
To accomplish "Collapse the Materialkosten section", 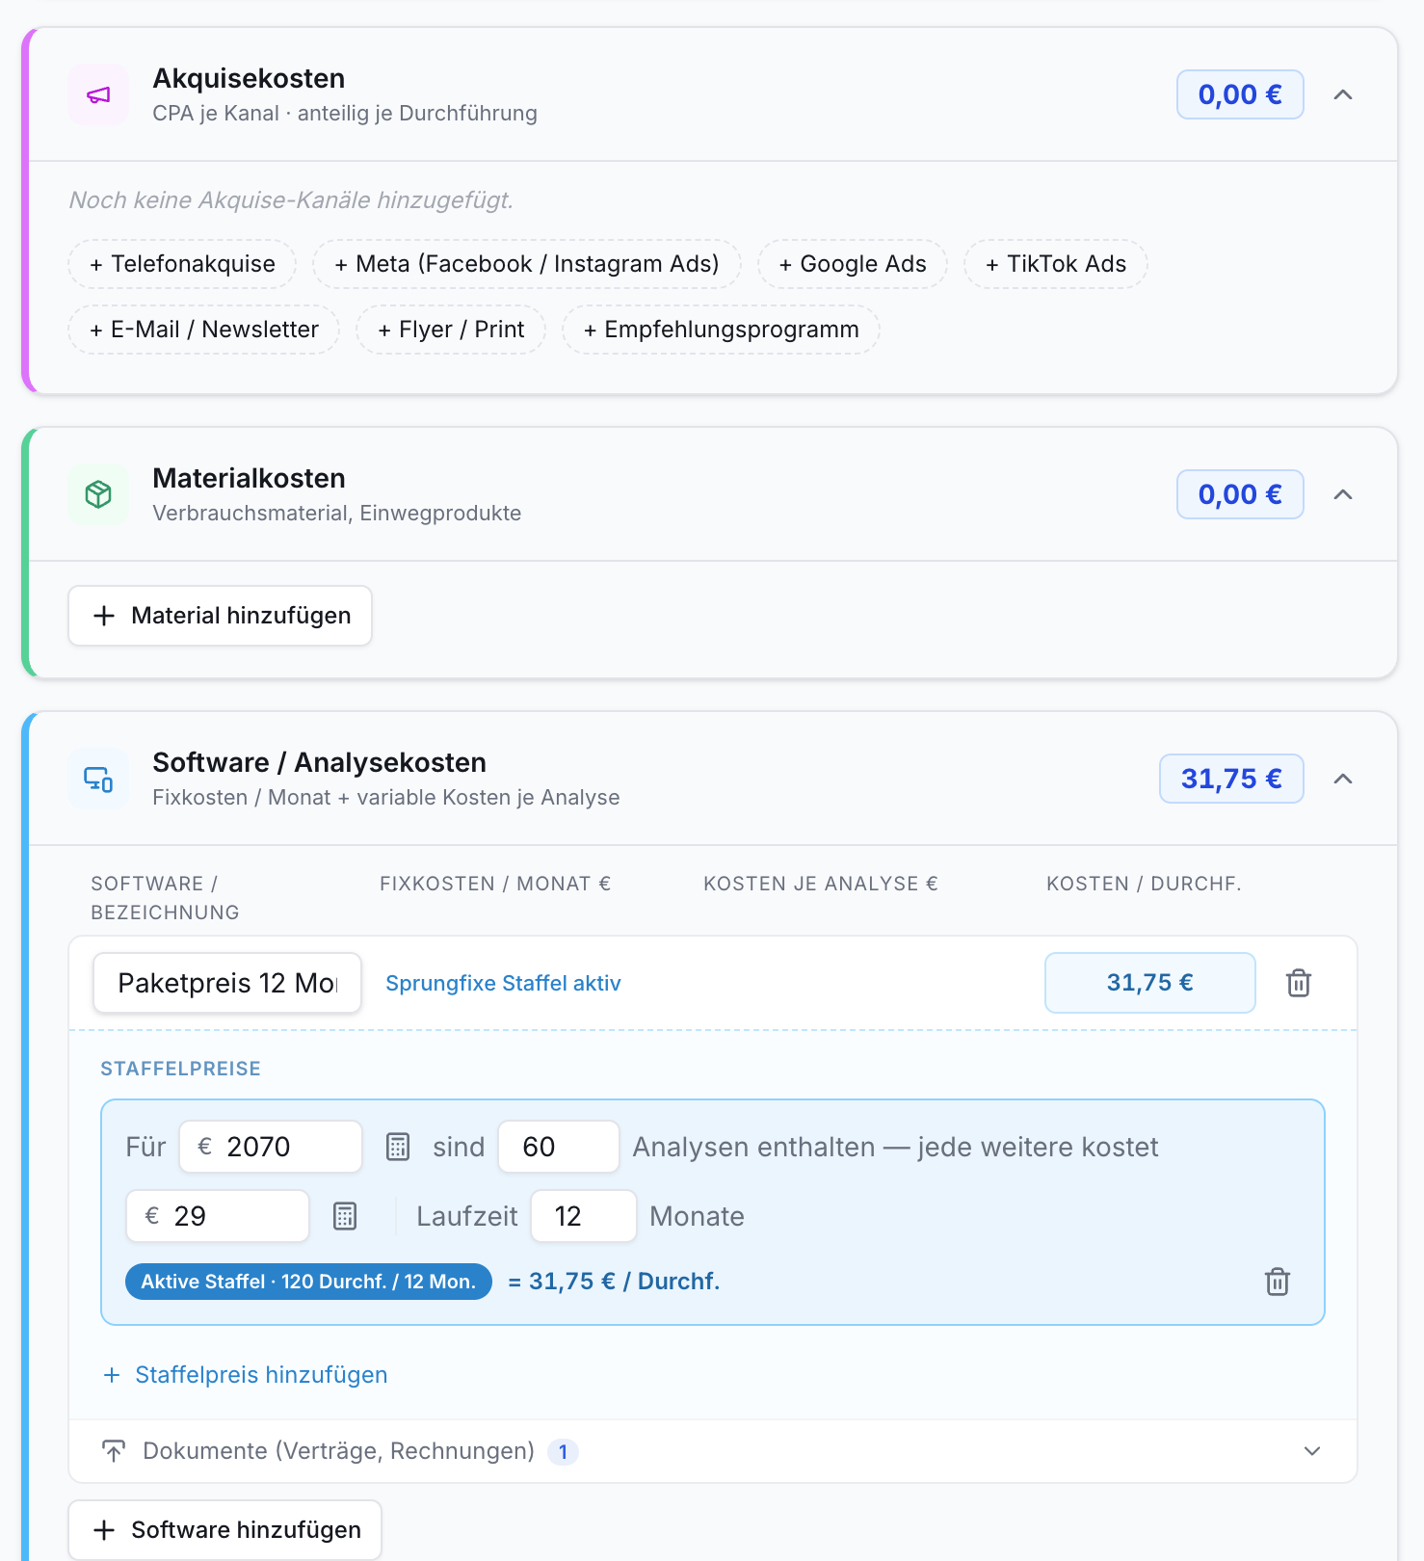I will click(x=1343, y=494).
